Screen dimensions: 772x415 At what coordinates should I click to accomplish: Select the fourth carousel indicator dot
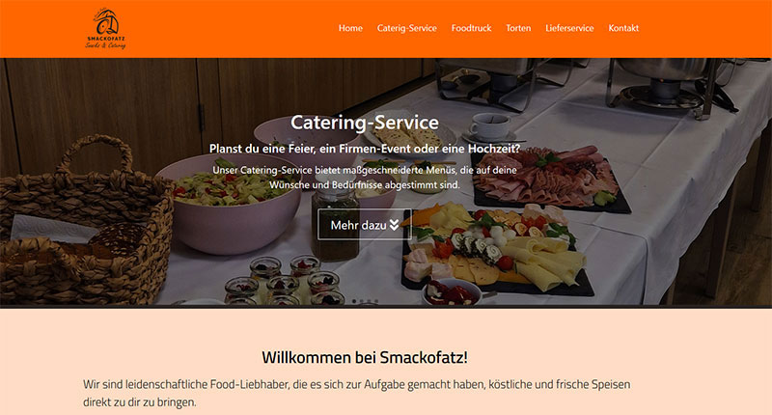[376, 301]
